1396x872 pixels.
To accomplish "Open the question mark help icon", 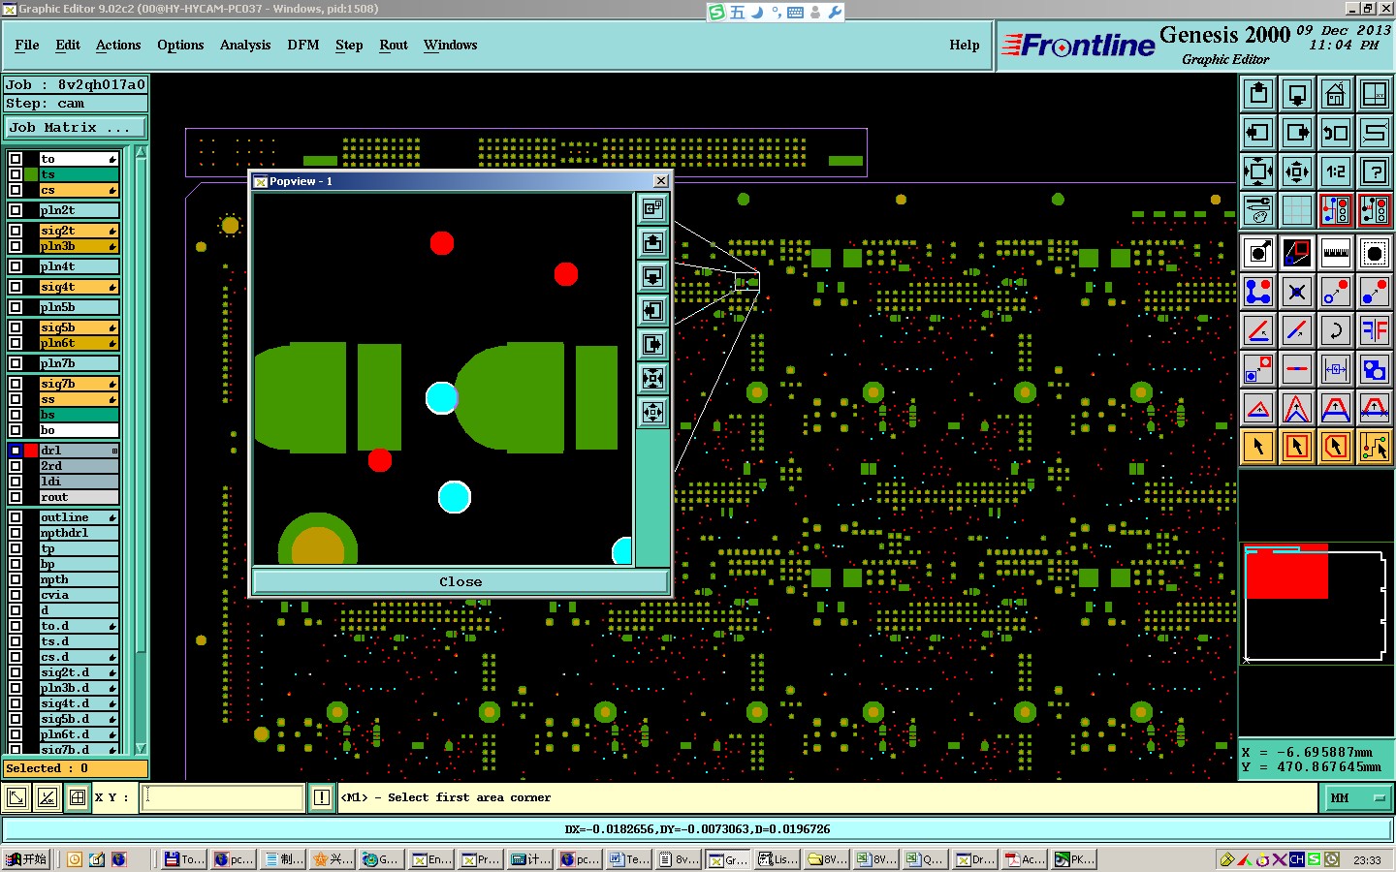I will click(x=1375, y=171).
